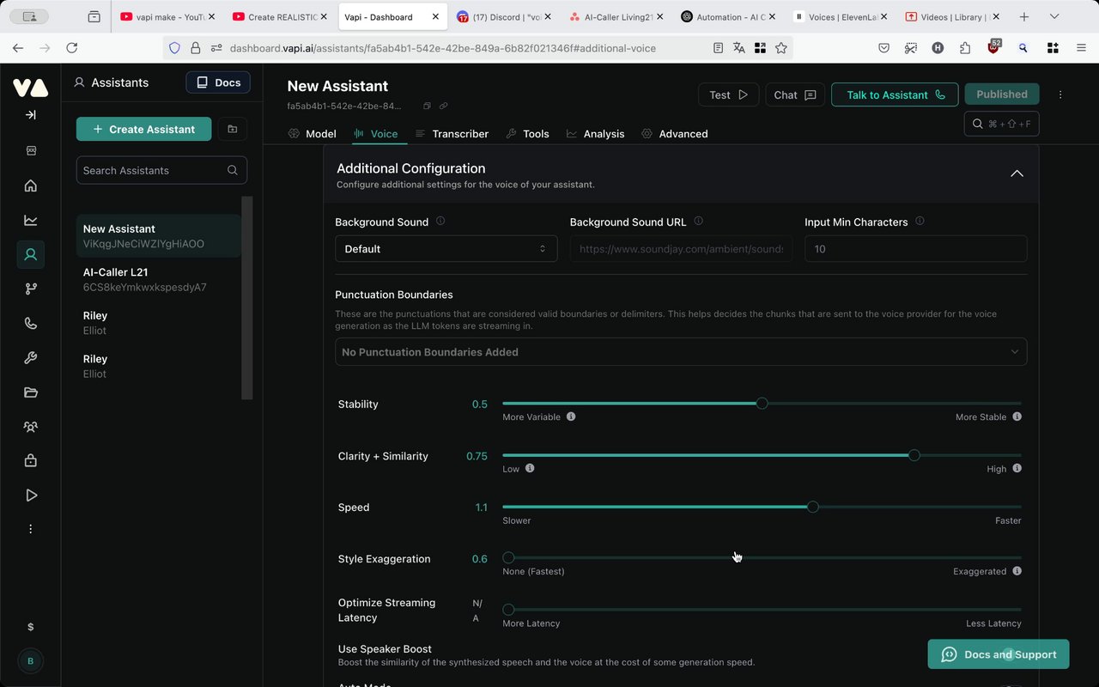Click the Talk to Assistant button

[x=894, y=94]
